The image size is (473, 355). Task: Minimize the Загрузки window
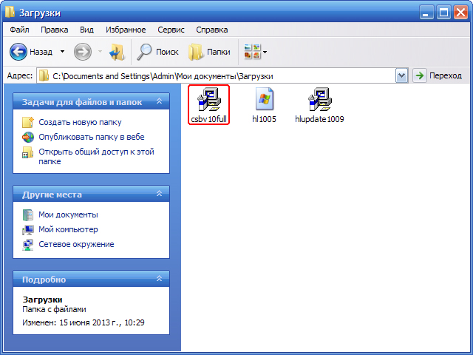[426, 13]
